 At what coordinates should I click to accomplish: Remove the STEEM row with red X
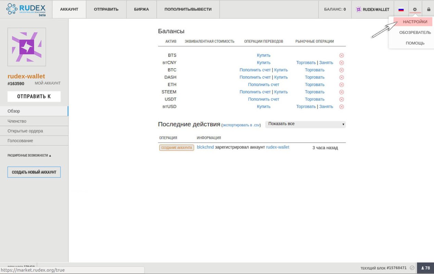point(342,92)
